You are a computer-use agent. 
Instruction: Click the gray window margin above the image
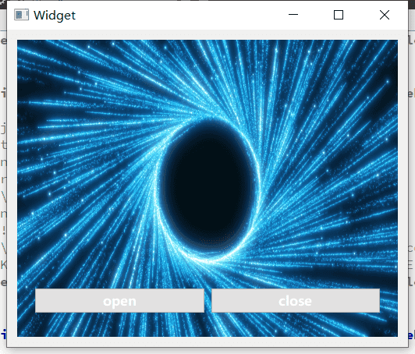(x=207, y=35)
